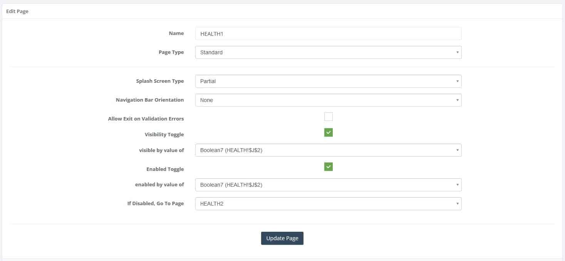565x261 pixels.
Task: Click the Update Page button
Action: 282,238
